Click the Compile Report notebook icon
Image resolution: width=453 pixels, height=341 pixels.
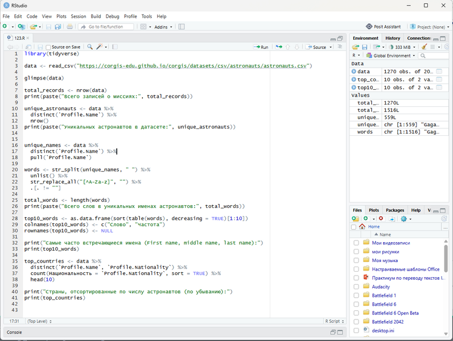point(115,47)
